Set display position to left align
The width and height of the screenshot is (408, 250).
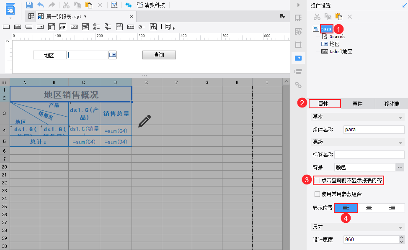click(x=346, y=208)
